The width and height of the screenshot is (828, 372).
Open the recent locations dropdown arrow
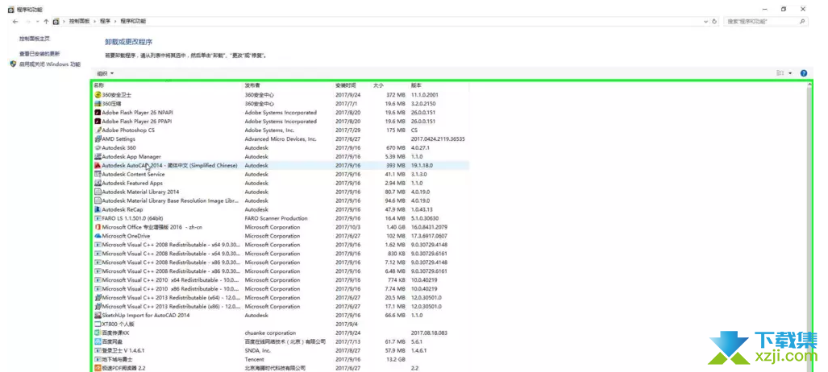pyautogui.click(x=38, y=22)
